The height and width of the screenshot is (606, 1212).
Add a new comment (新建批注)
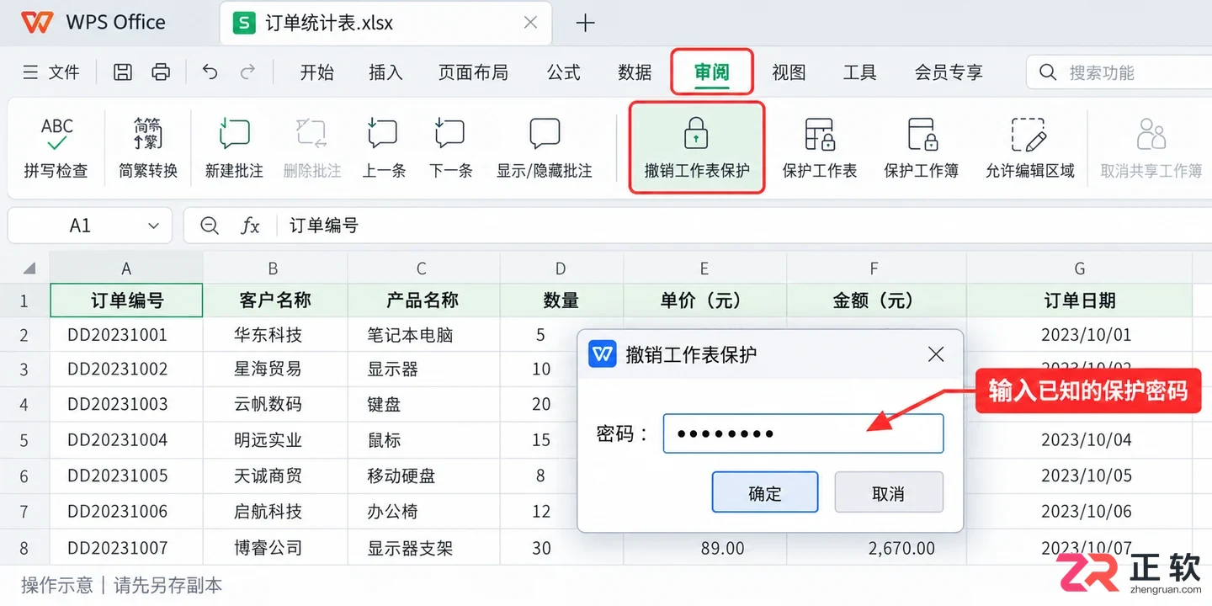coord(234,148)
